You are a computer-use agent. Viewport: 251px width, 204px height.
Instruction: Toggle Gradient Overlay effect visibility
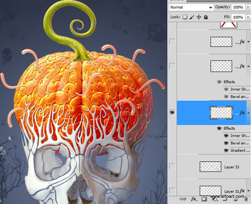(226, 150)
